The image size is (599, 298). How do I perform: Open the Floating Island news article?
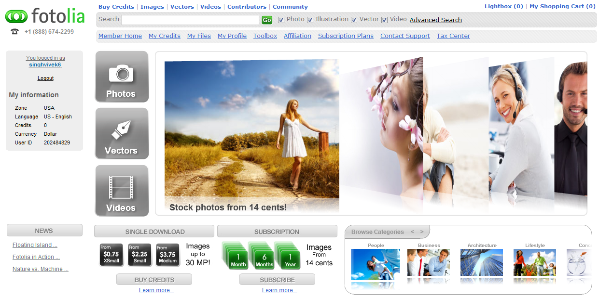coord(34,245)
